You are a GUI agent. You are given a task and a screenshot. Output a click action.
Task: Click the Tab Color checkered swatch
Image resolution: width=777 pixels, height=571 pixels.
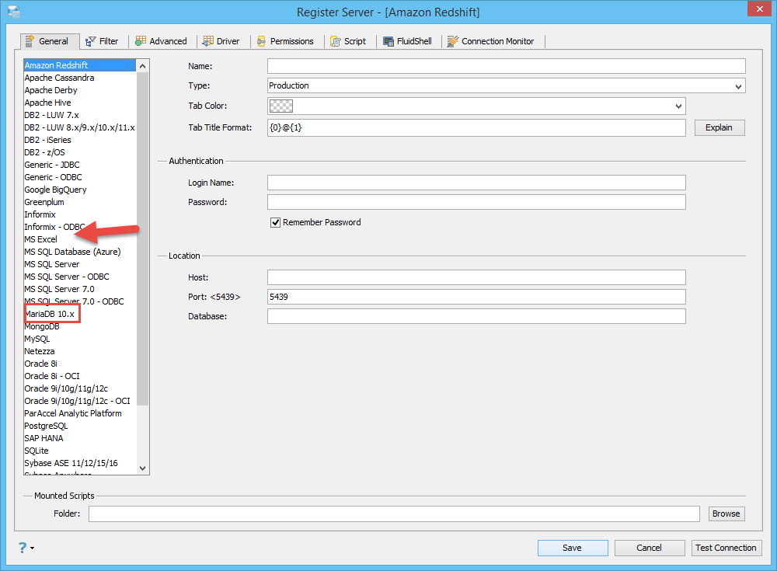tap(281, 106)
